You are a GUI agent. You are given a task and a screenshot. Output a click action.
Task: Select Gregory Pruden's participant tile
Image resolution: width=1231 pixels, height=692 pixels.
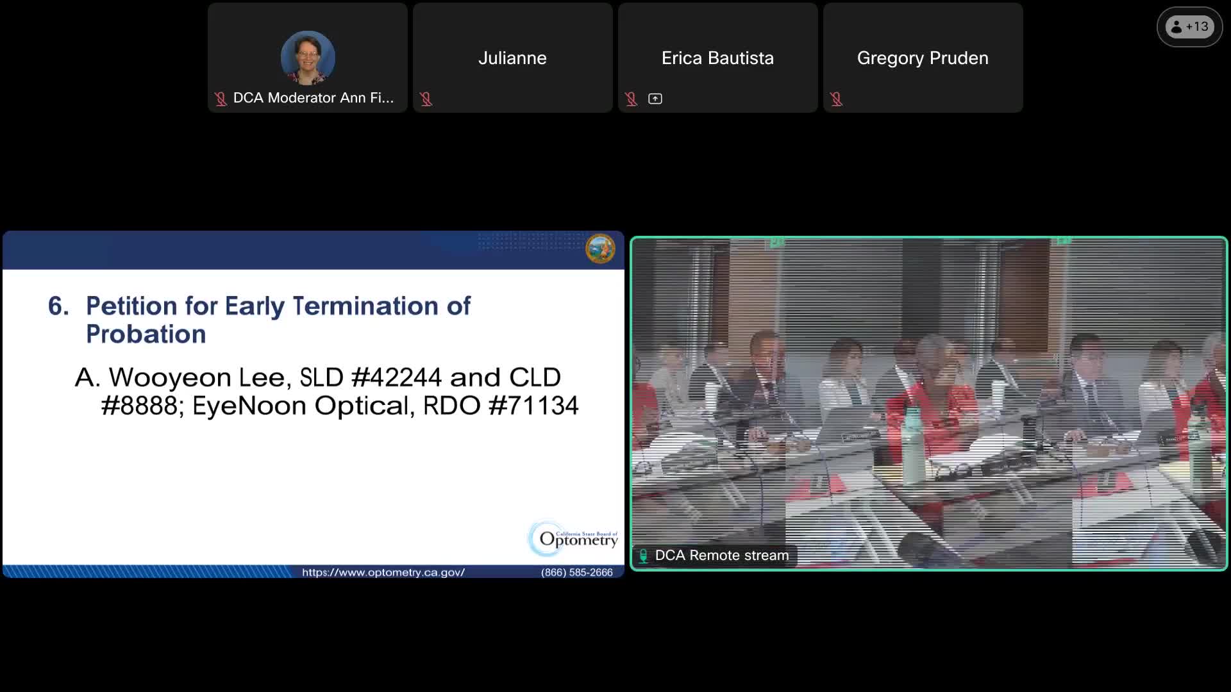click(923, 58)
